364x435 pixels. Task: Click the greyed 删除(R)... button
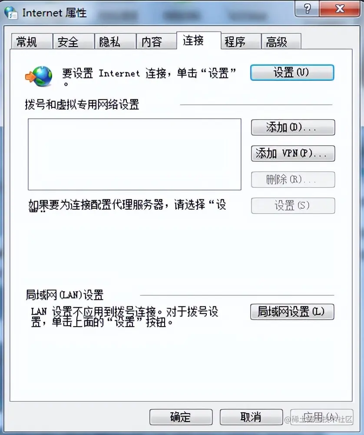293,180
